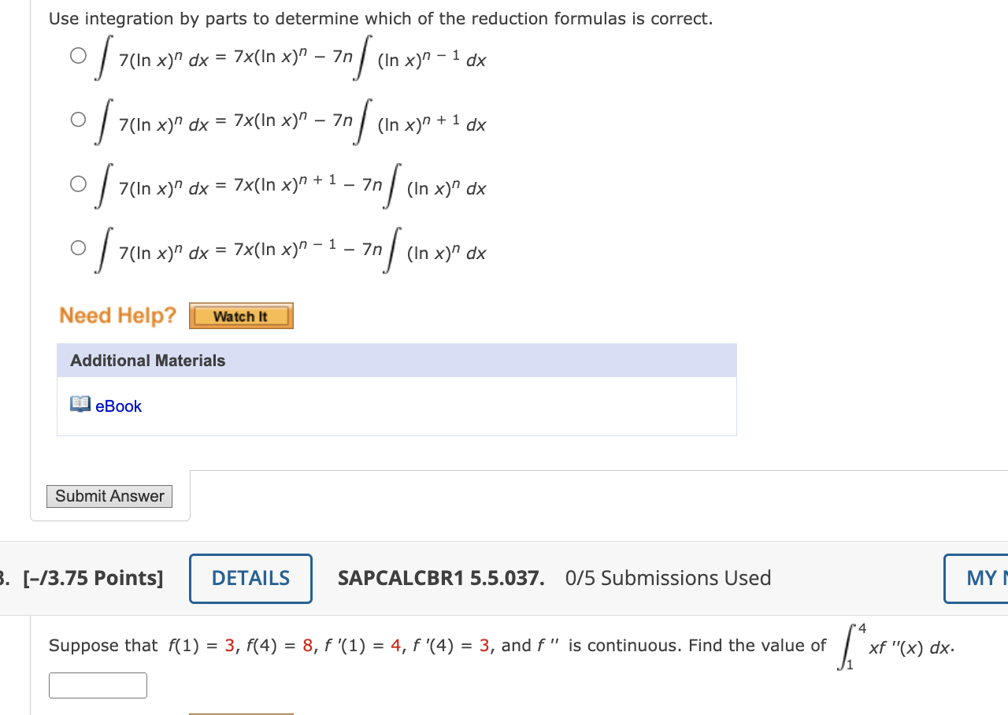Viewport: 1008px width, 715px height.
Task: Select the third reduction formula choice
Action: tap(78, 183)
